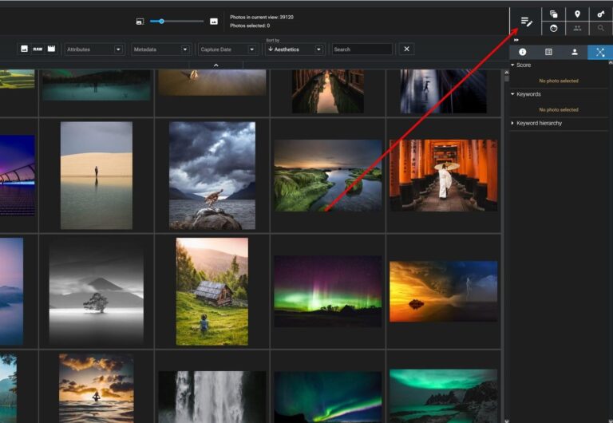Open the Sort by Aesthetics dropdown
This screenshot has height=423, width=613.
pyautogui.click(x=295, y=49)
